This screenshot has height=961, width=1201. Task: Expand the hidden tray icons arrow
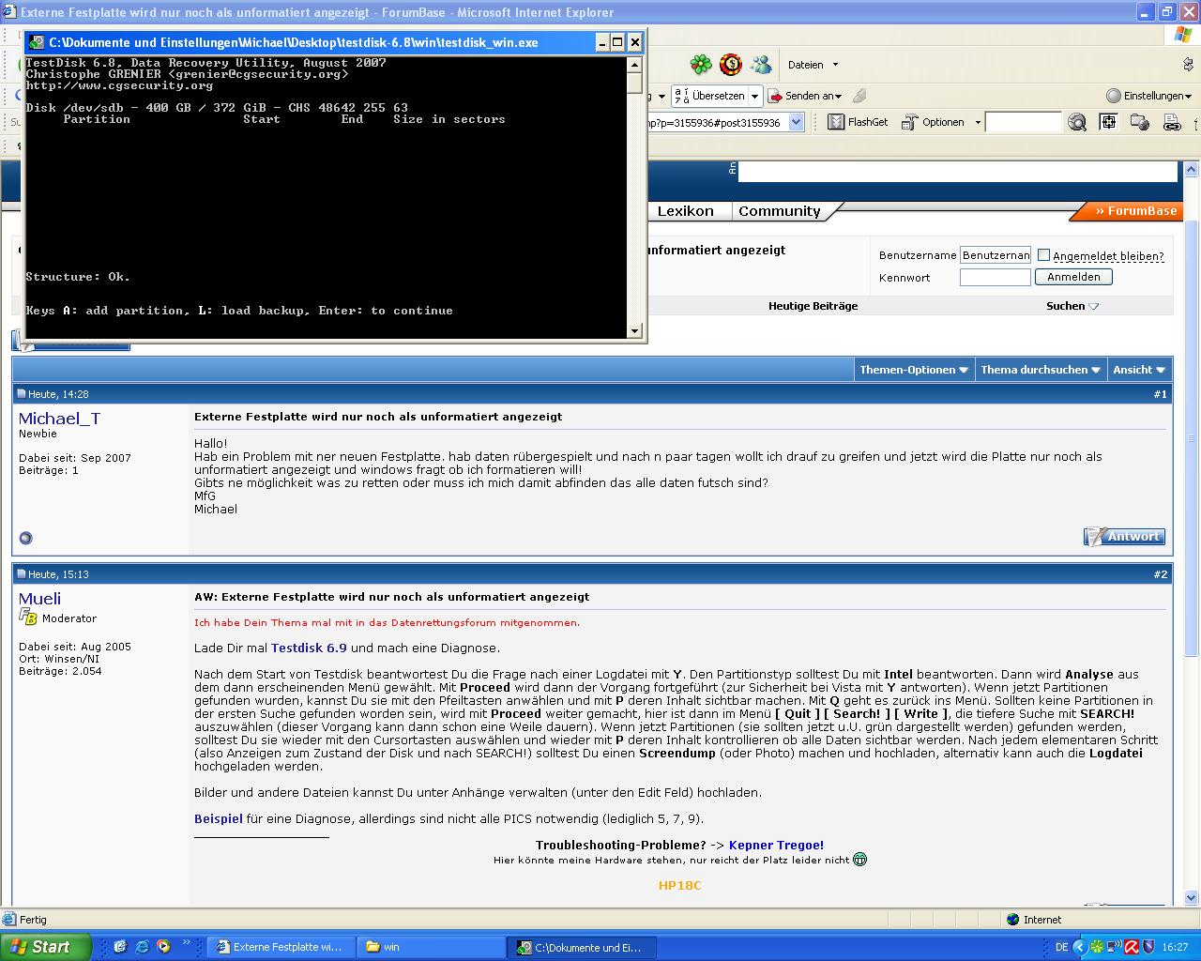tap(1079, 947)
